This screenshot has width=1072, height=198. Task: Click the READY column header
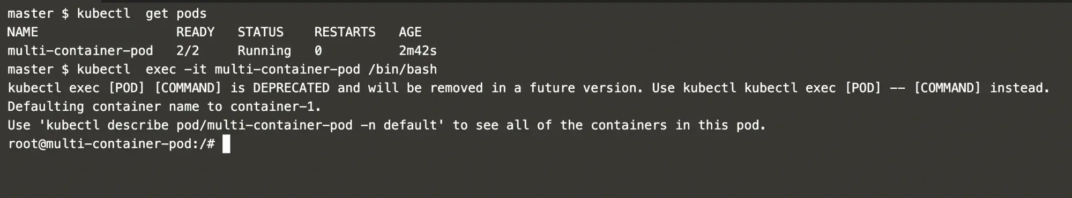[195, 32]
